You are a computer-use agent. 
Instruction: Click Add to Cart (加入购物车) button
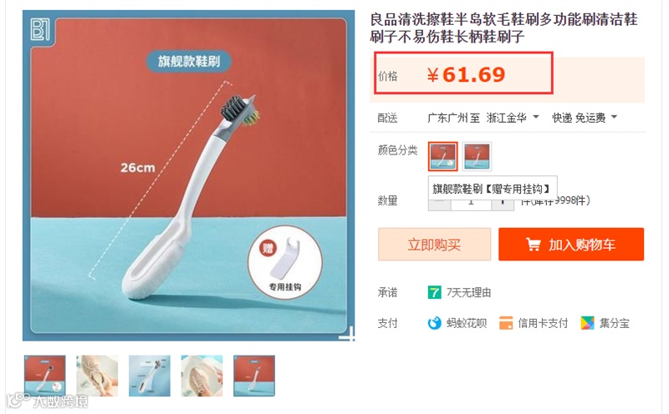click(571, 244)
